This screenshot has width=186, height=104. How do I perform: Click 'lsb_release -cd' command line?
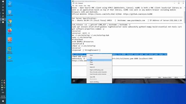(101, 25)
